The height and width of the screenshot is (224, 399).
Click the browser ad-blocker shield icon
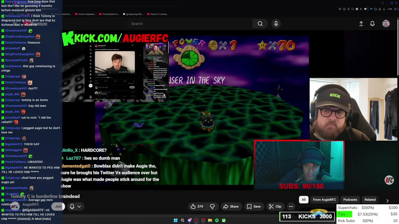pyautogui.click(x=357, y=9)
